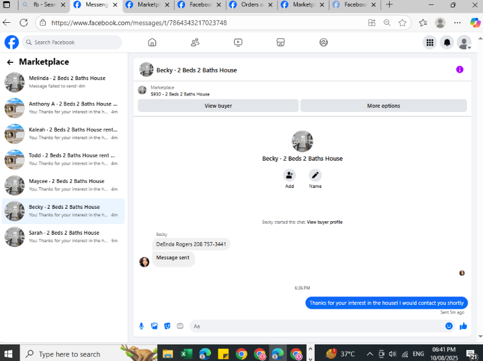Switch to the first Marketplace browser tab
The width and height of the screenshot is (483, 361).
(147, 5)
